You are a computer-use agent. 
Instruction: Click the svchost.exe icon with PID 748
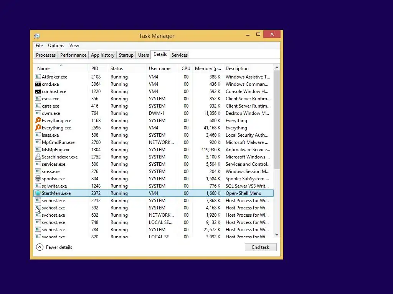pyautogui.click(x=38, y=222)
